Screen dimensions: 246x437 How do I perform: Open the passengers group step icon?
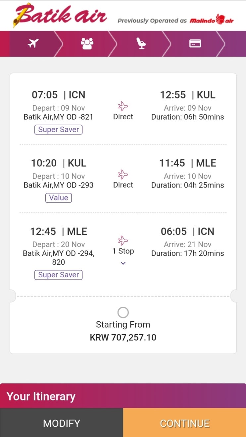click(87, 43)
